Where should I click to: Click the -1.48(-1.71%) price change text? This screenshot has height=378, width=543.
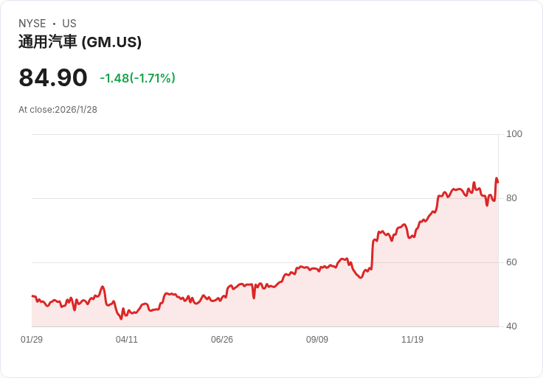137,78
